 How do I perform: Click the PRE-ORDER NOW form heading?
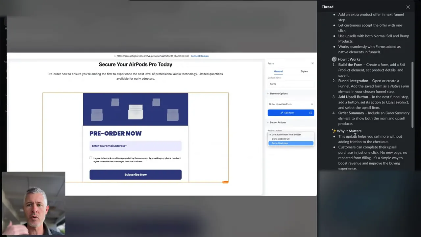(115, 133)
